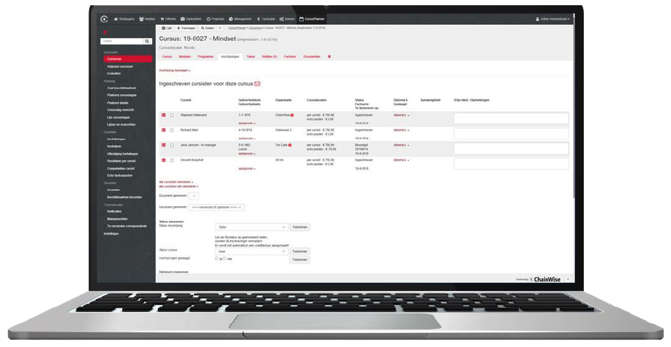This screenshot has width=671, height=347.
Task: Click the remarks text box for Vincent Knoohof
Action: [x=511, y=164]
